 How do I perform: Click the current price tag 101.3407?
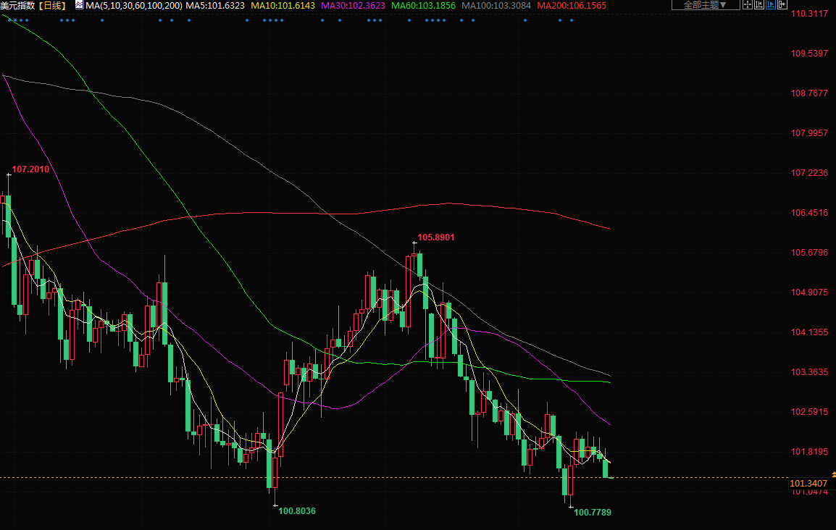coord(808,483)
